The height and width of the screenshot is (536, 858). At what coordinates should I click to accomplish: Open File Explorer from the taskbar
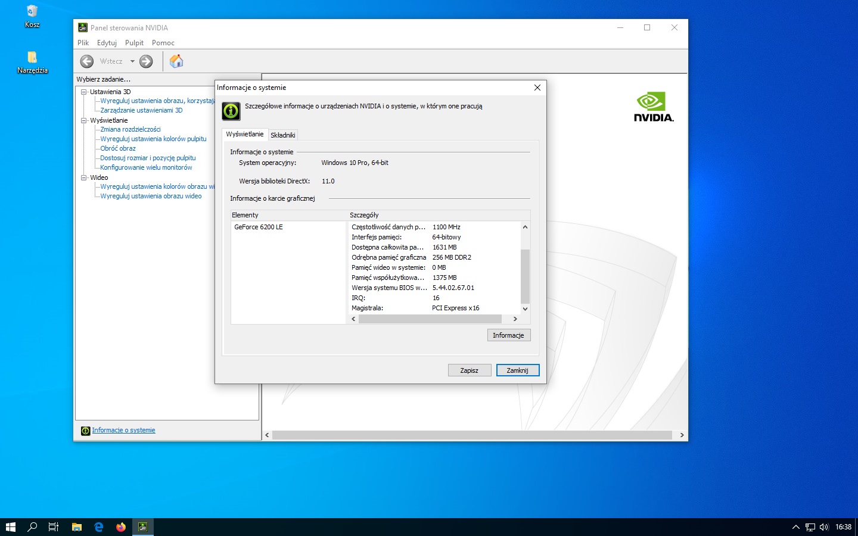[x=77, y=527]
